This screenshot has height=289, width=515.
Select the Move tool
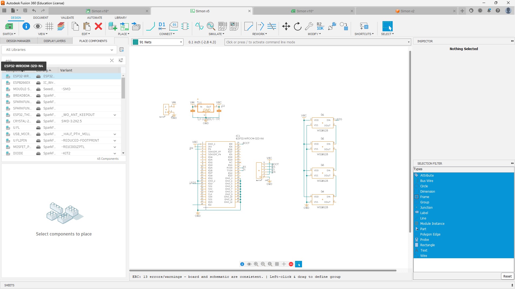point(286,26)
